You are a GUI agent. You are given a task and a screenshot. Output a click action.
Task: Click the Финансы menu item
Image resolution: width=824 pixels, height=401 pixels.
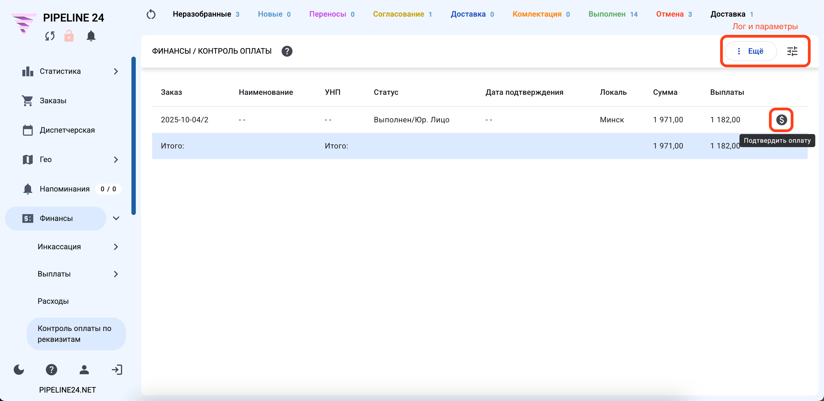56,218
